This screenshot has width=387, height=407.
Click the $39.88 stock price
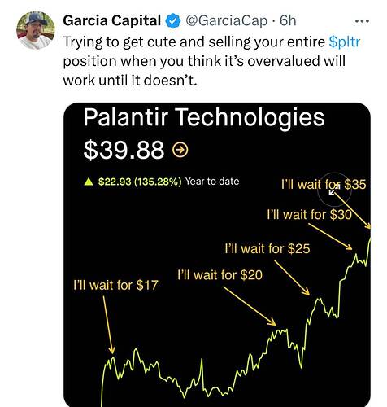click(x=124, y=150)
